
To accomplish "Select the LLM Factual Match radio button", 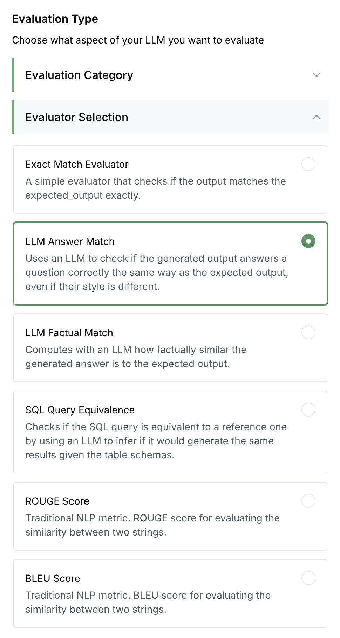I will [308, 332].
